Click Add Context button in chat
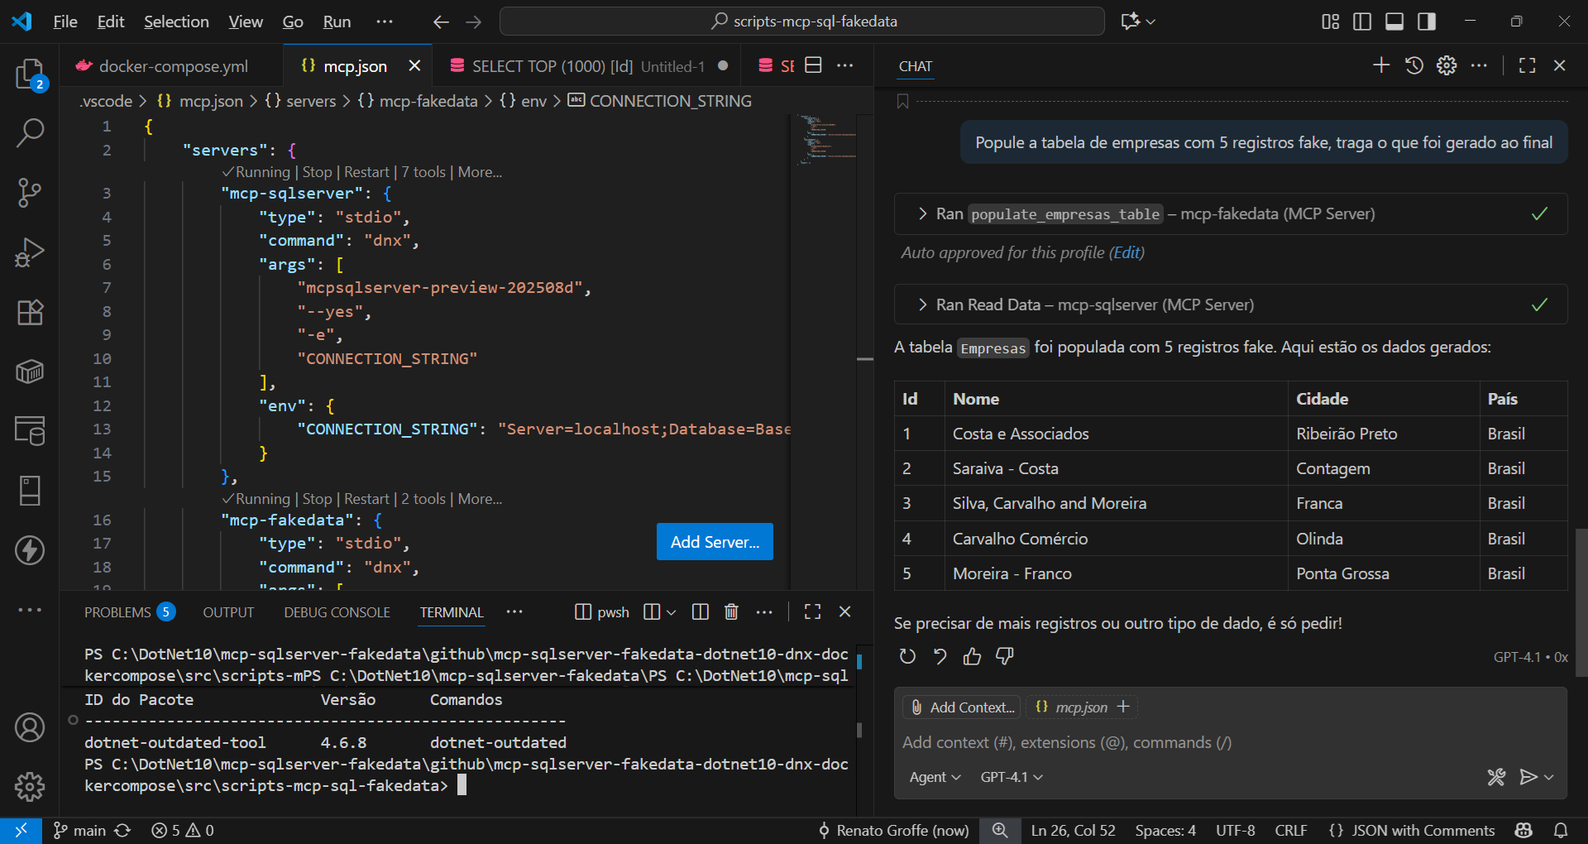Screen dimensions: 1588x844 tap(964, 707)
